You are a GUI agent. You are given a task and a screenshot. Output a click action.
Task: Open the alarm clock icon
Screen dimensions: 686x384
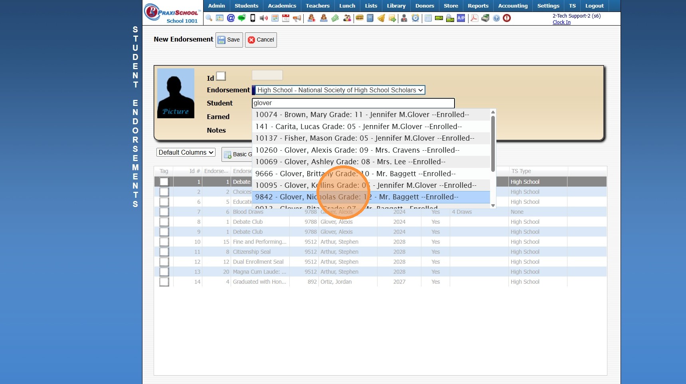tap(415, 18)
